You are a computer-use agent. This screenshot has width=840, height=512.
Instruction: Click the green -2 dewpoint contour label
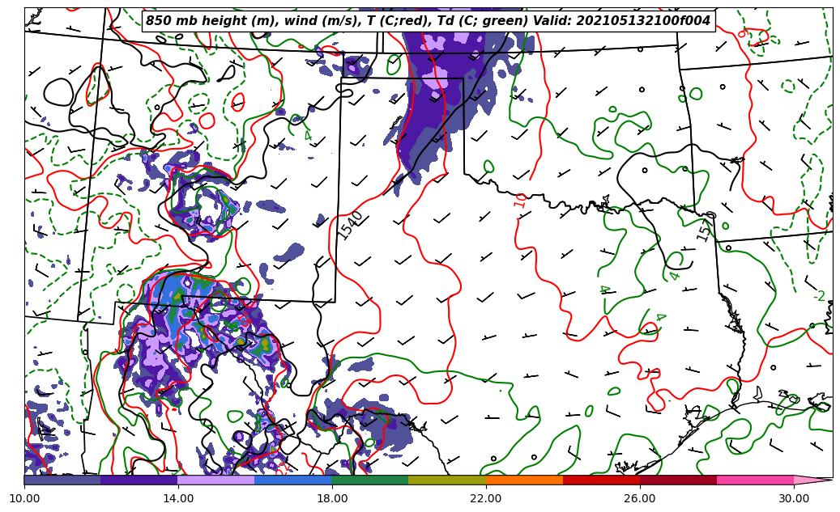pyautogui.click(x=819, y=296)
